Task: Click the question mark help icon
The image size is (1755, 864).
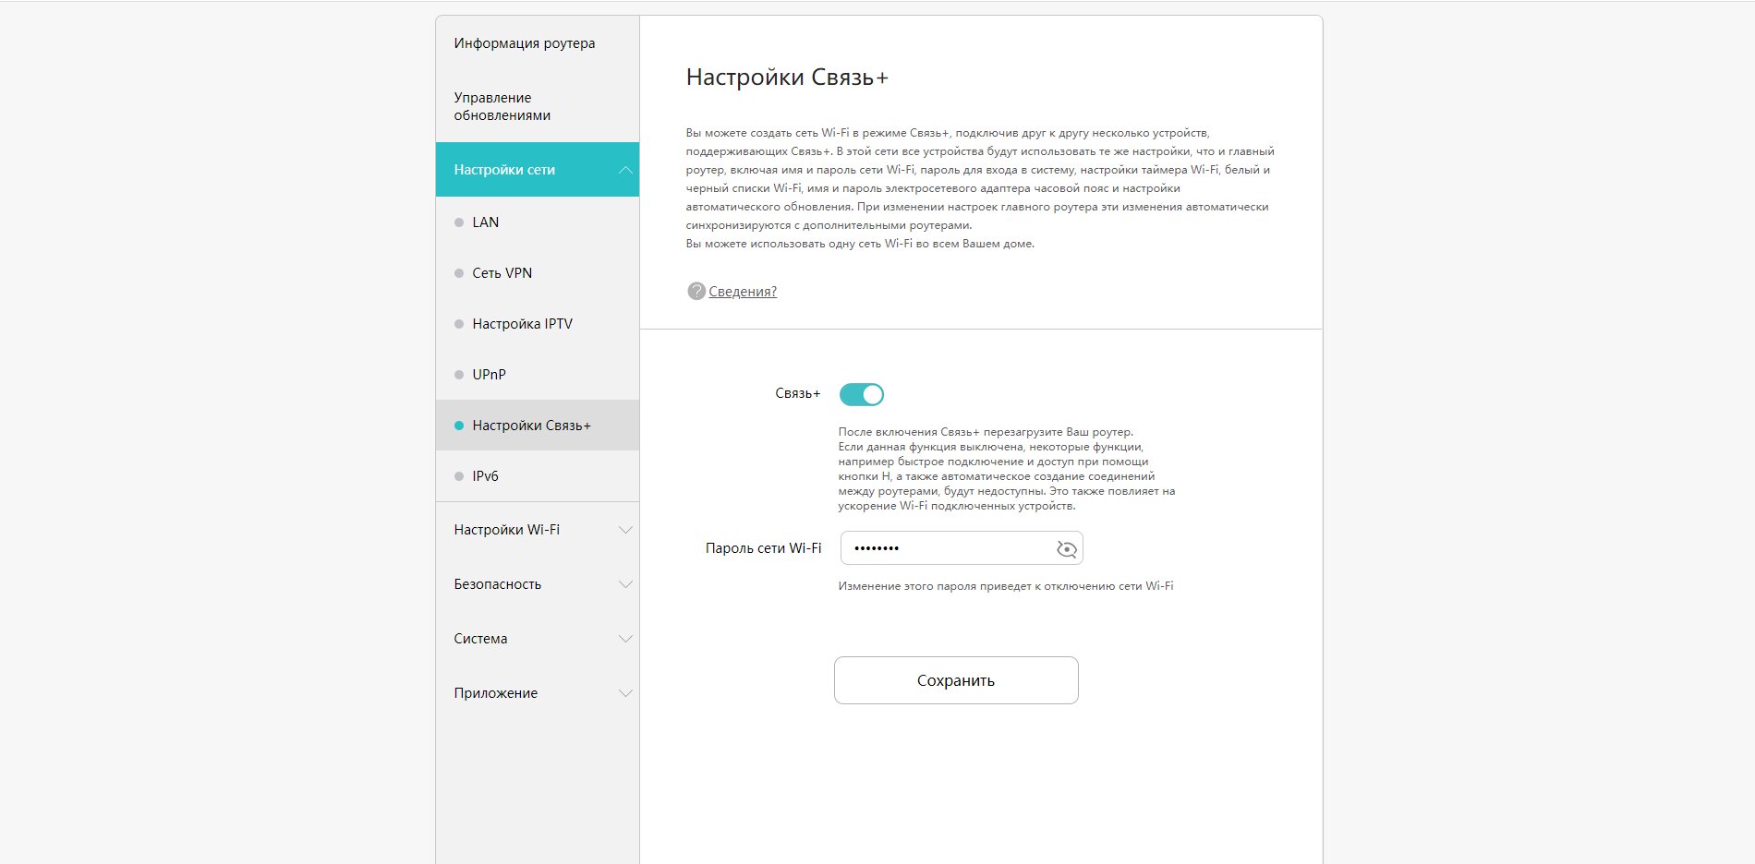Action: coord(696,291)
